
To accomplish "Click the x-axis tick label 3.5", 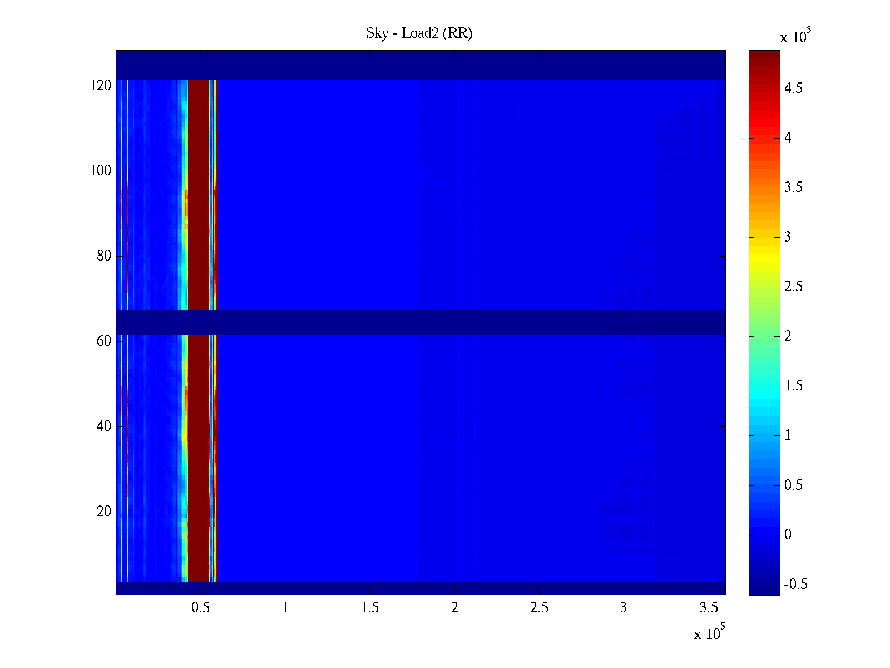I will [x=709, y=608].
